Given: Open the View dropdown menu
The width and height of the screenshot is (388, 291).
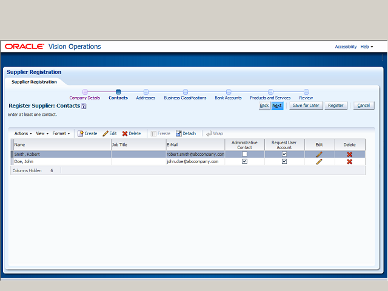Looking at the screenshot, I should [42, 133].
